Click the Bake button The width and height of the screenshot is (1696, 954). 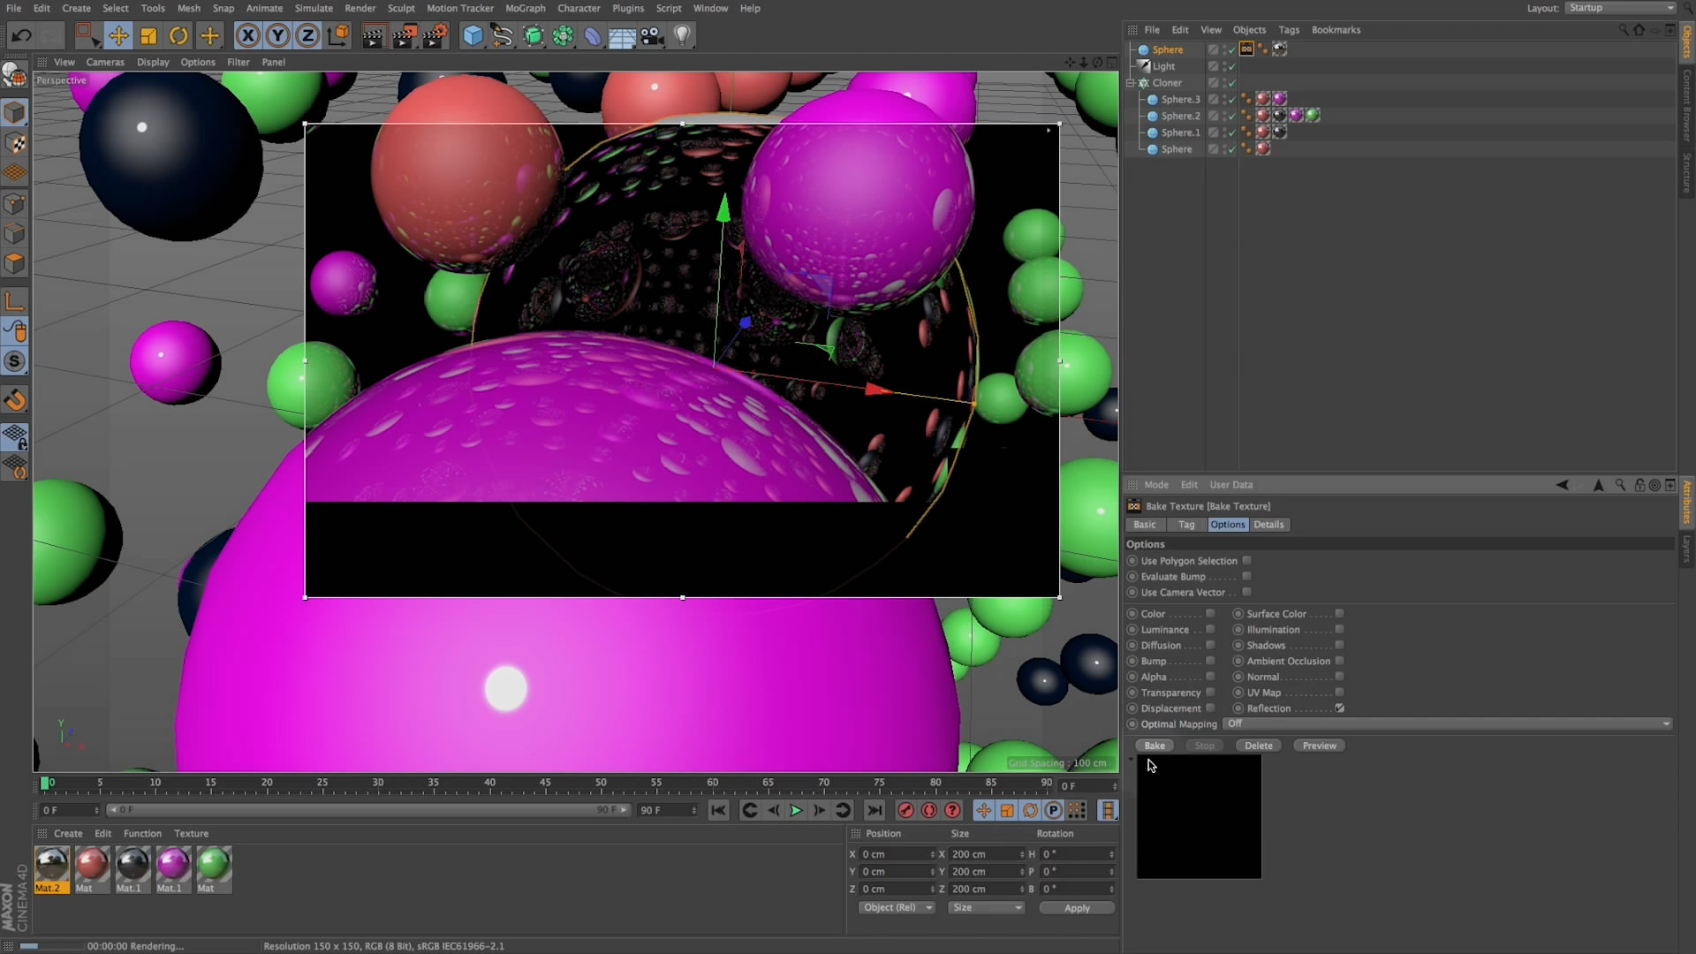[1155, 746]
